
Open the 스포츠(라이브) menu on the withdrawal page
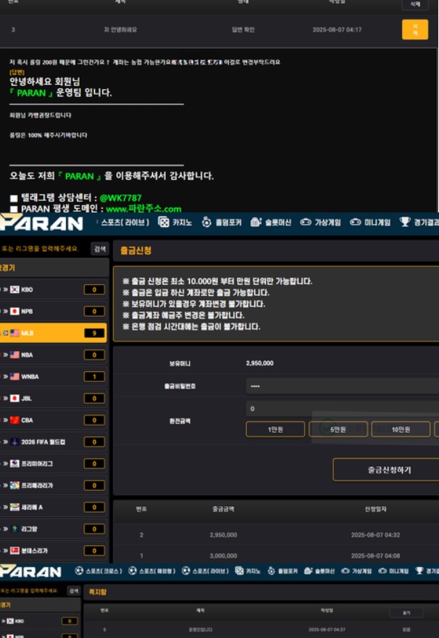[x=125, y=223]
